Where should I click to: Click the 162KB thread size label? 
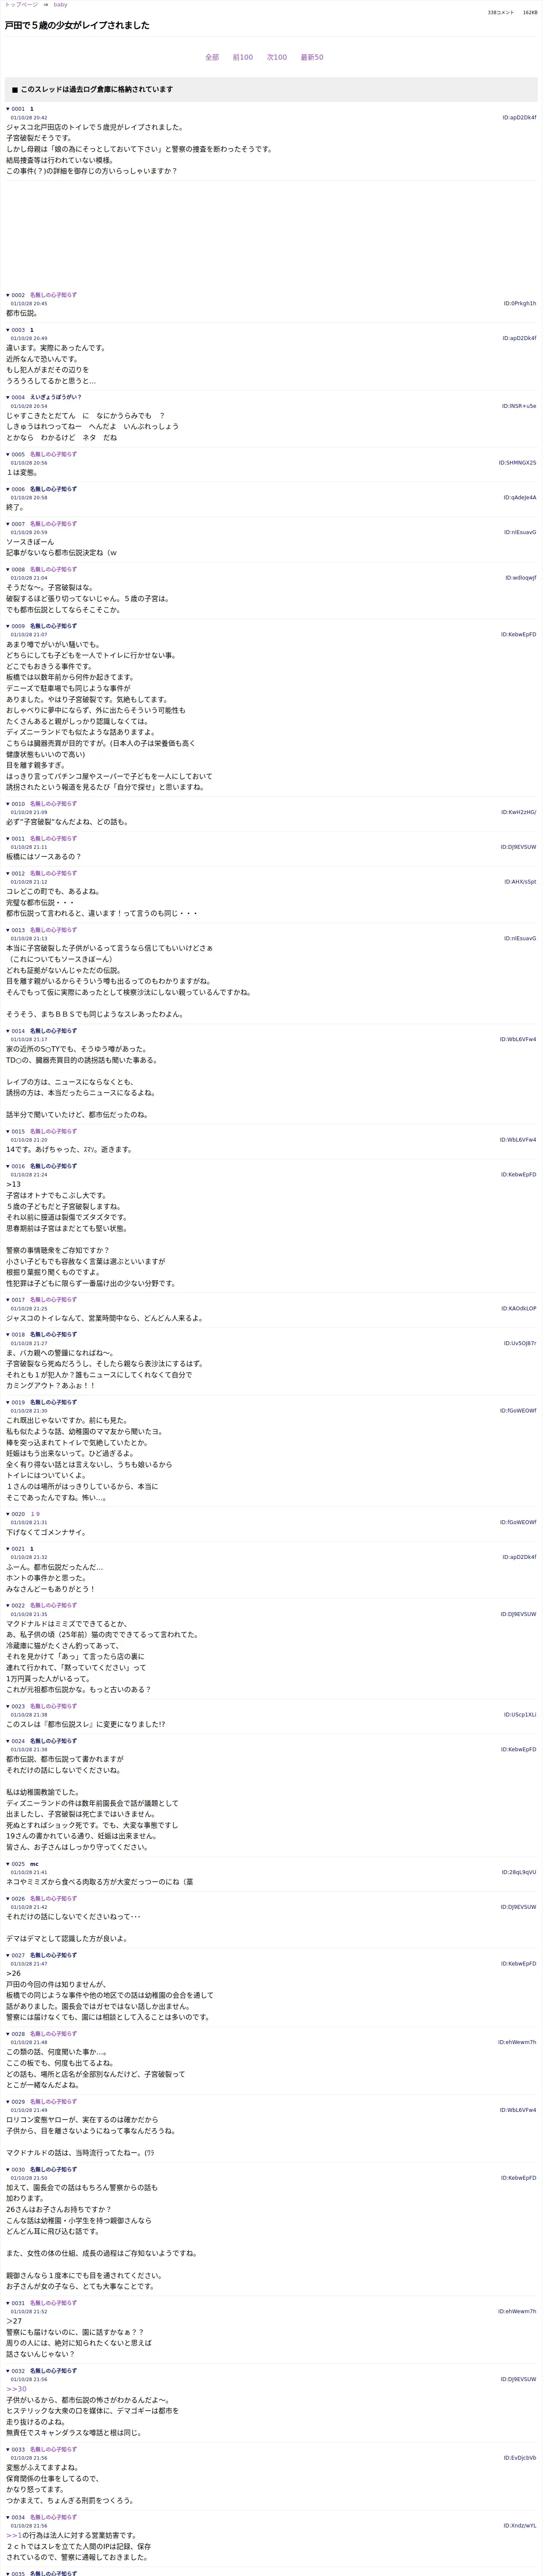[x=530, y=13]
